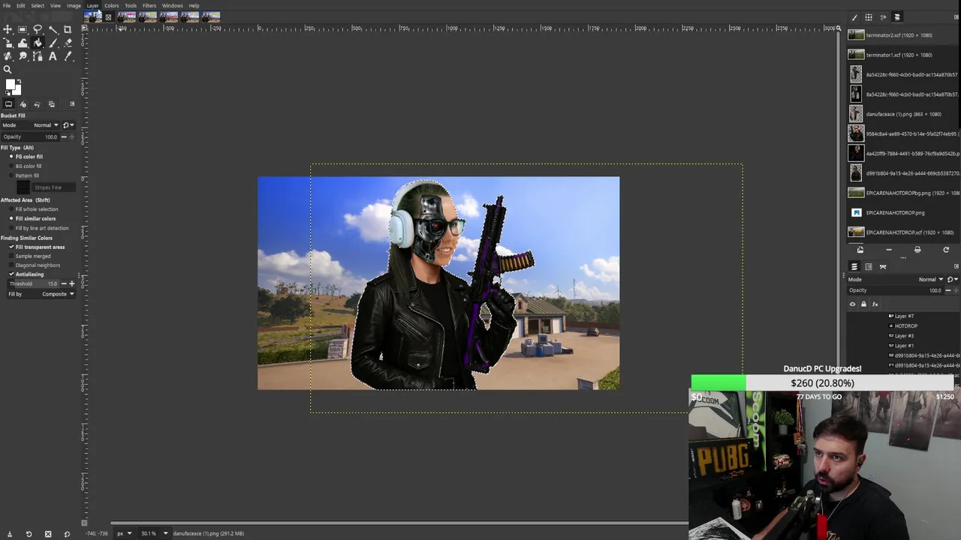961x540 pixels.
Task: Open the Device Status tab
Action: coord(23,104)
